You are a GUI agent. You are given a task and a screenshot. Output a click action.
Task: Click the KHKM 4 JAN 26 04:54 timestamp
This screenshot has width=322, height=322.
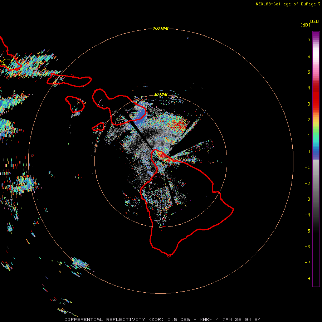point(230,319)
